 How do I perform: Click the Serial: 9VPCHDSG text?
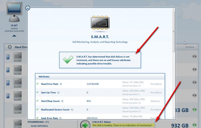[39, 126]
